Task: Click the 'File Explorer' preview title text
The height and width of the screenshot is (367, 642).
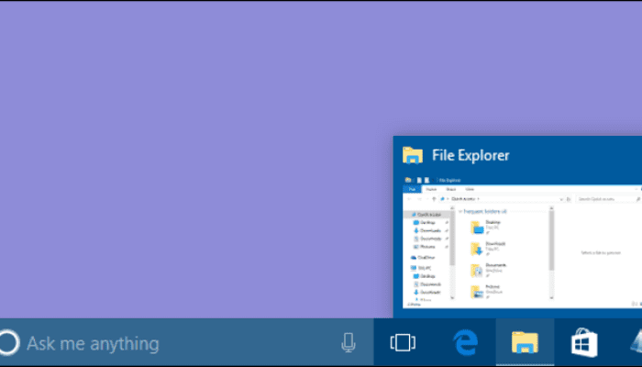Action: (x=470, y=155)
